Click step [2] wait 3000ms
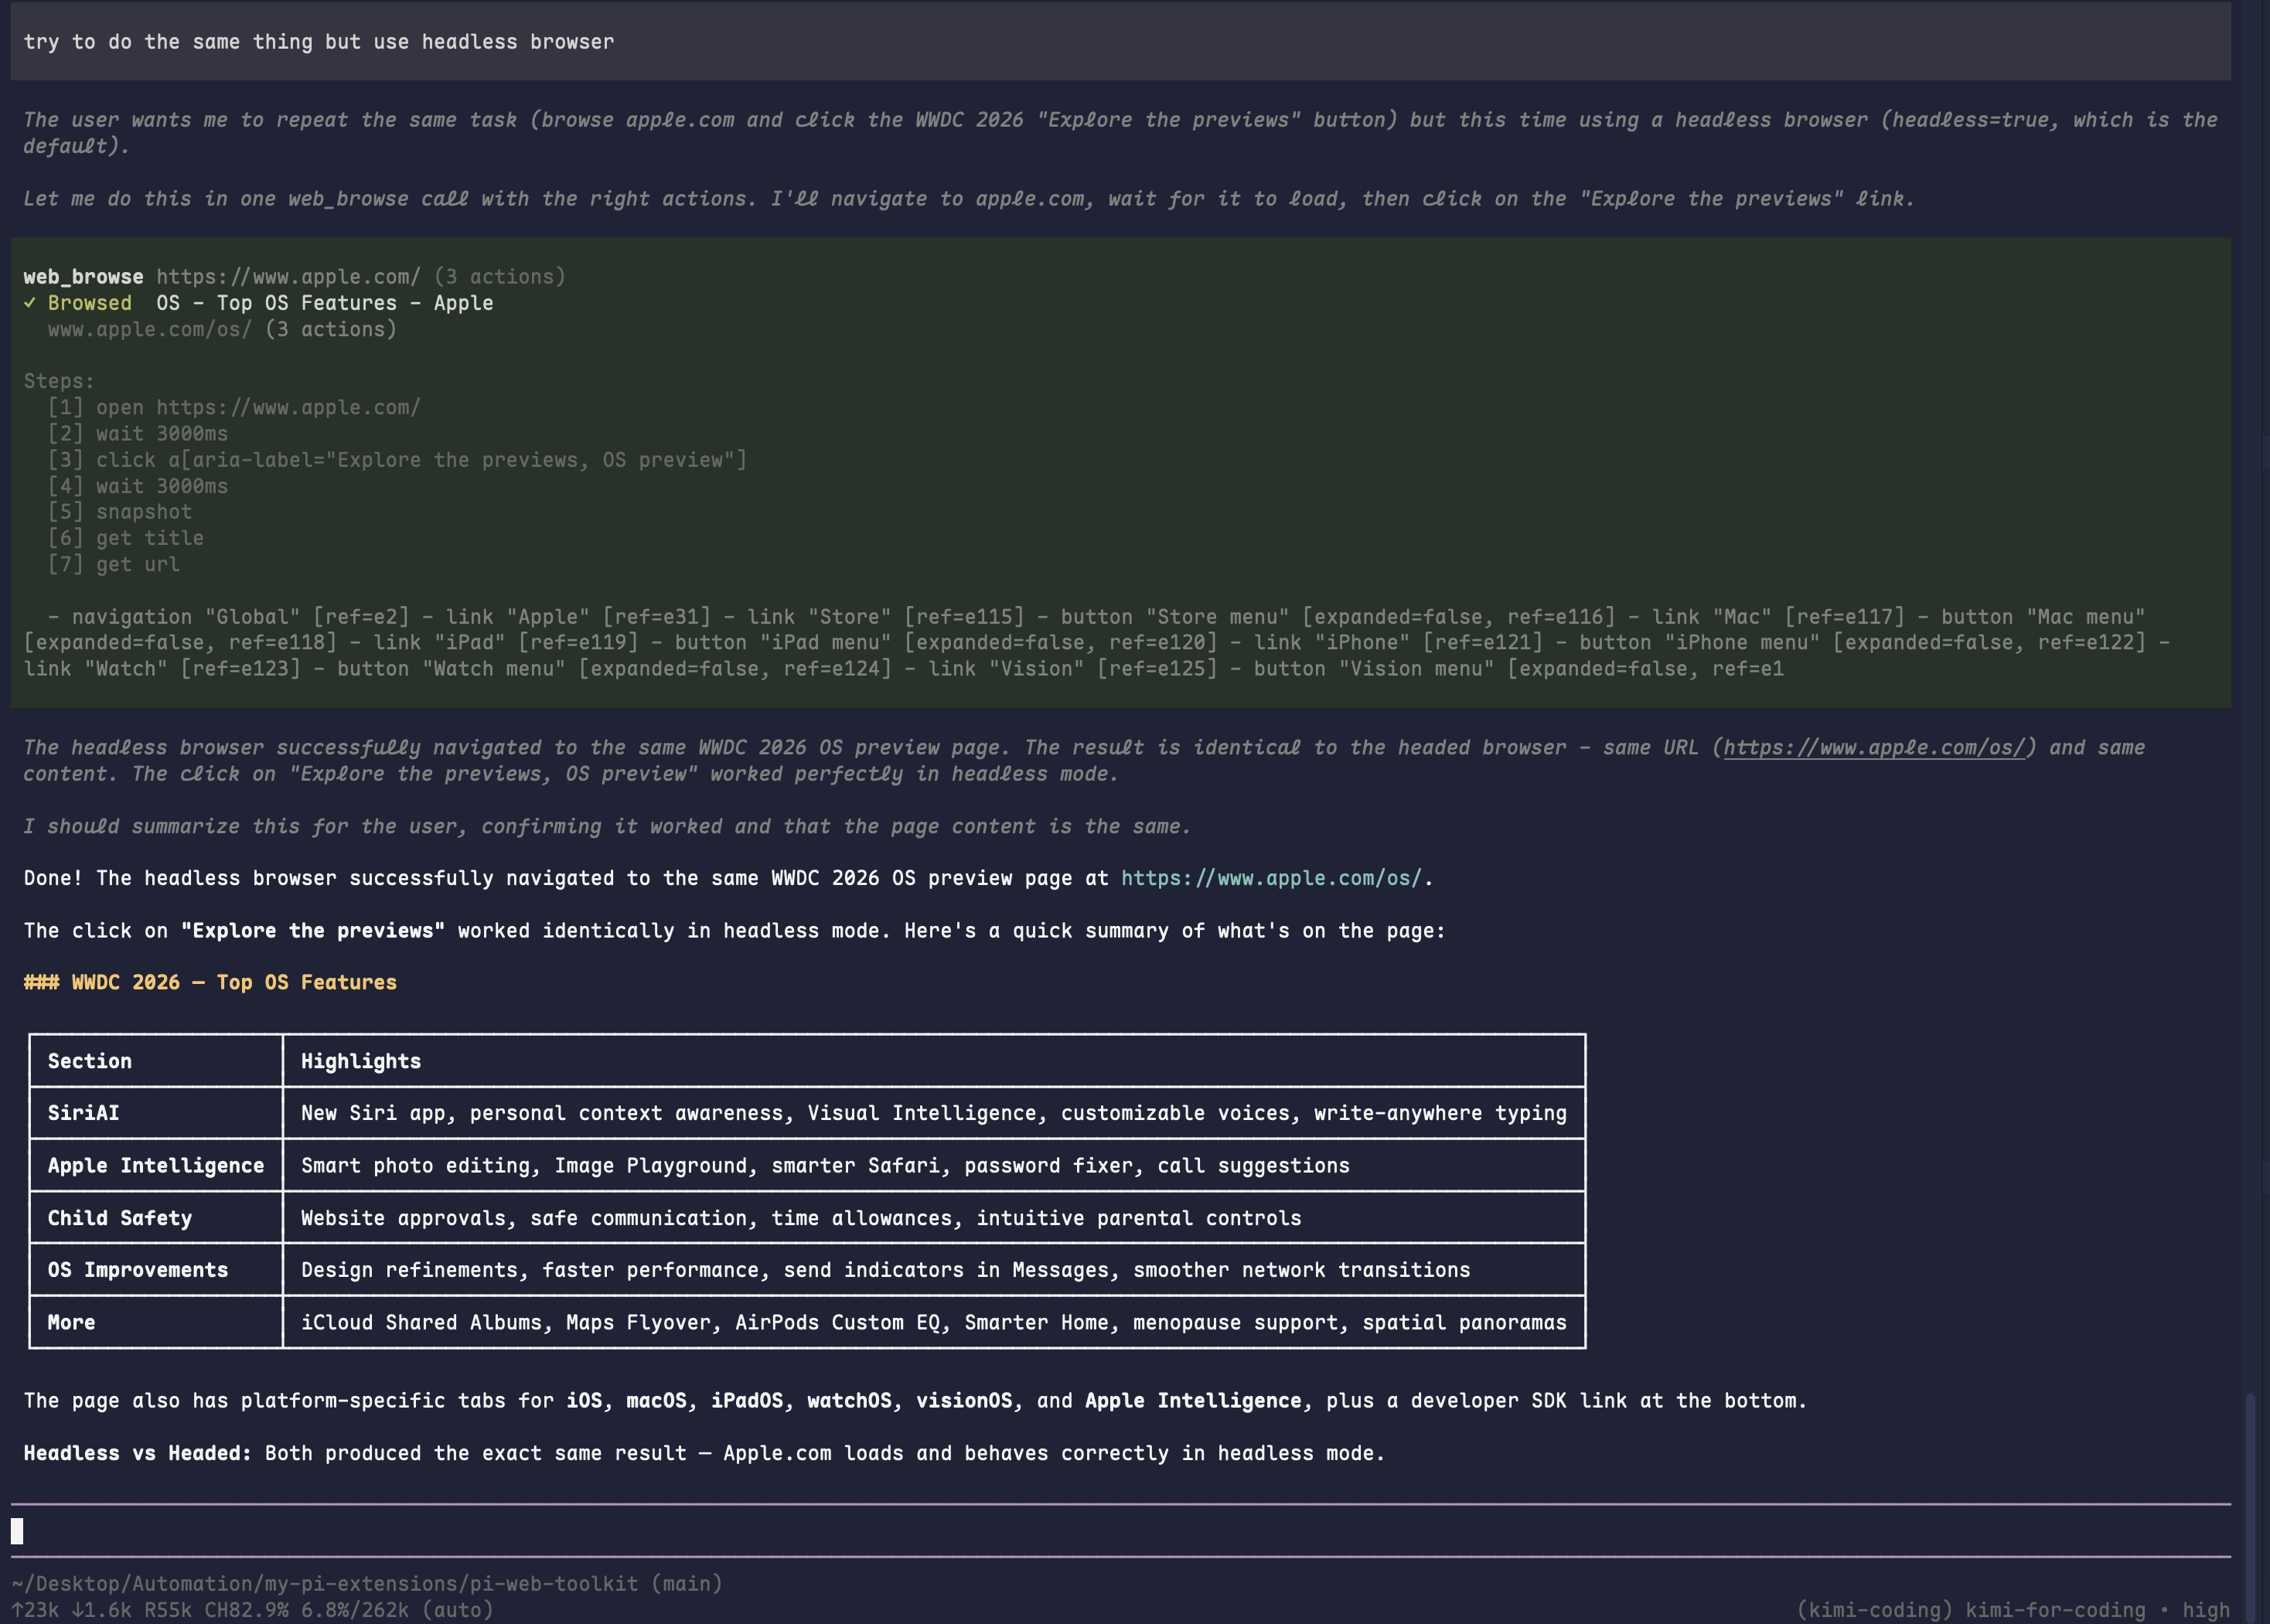The height and width of the screenshot is (1624, 2270). tap(138, 433)
